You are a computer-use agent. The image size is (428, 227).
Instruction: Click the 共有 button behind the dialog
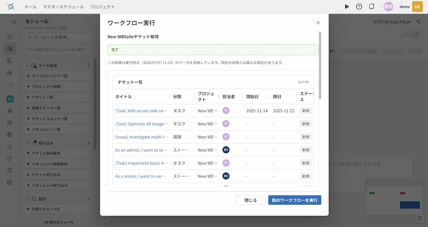tap(411, 35)
